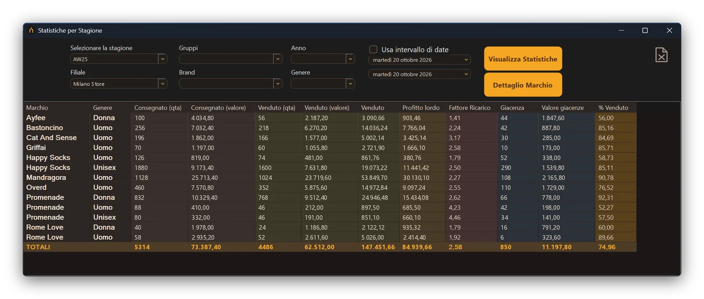
Task: Click the Overd row
Action: pyautogui.click(x=330, y=187)
